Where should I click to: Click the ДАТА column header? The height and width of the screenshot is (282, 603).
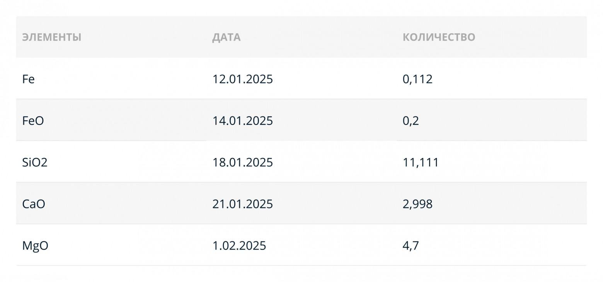pyautogui.click(x=226, y=37)
